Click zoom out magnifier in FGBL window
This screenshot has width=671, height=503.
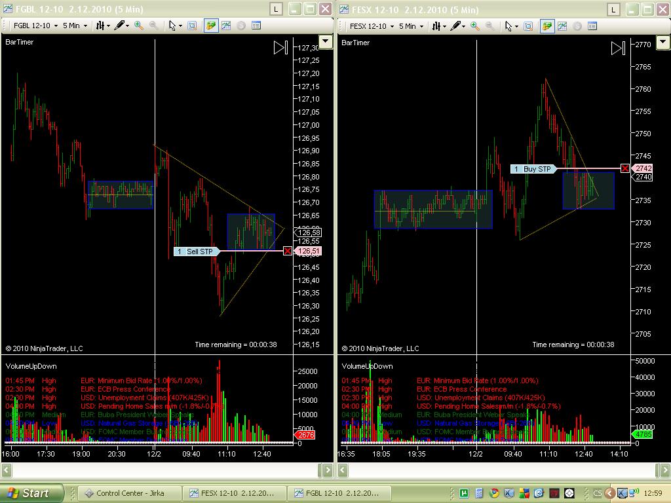[x=153, y=26]
